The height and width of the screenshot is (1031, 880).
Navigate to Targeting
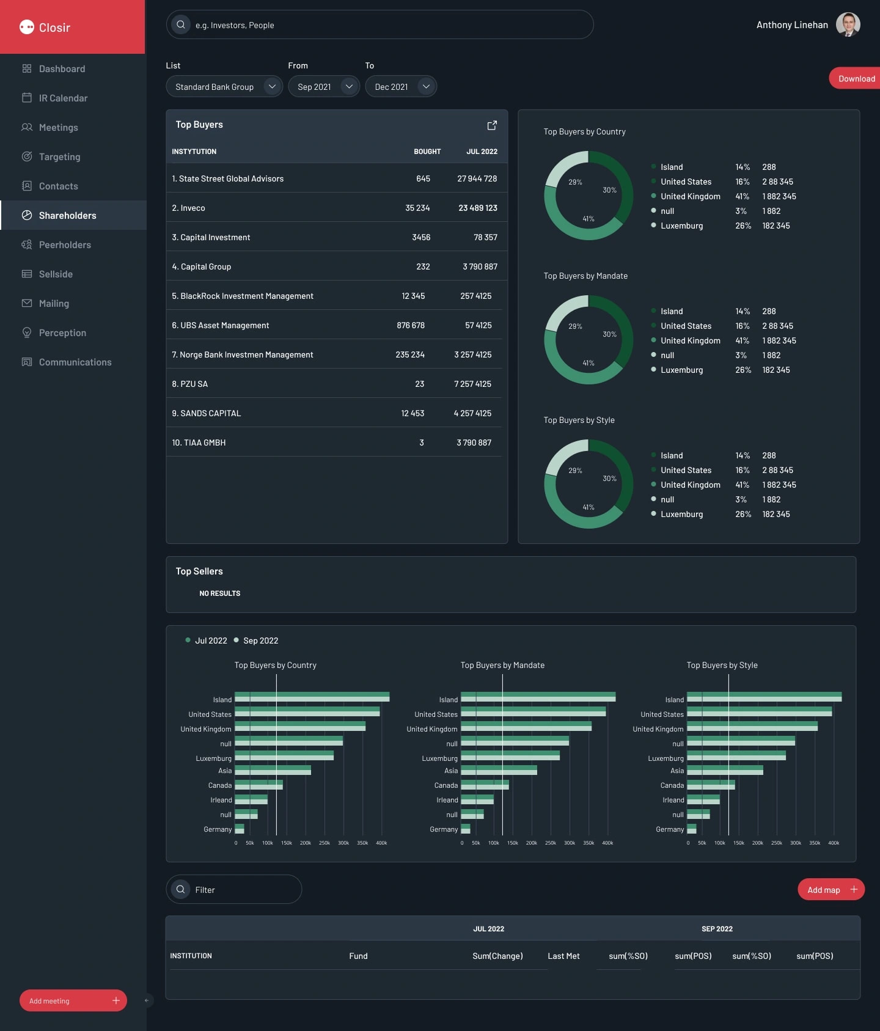tap(73, 156)
